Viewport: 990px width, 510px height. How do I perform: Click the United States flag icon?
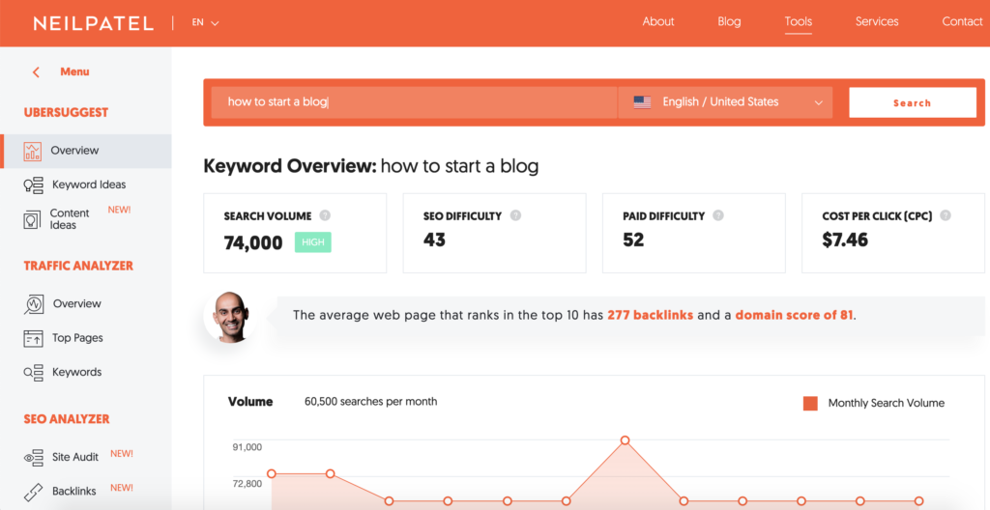[642, 102]
